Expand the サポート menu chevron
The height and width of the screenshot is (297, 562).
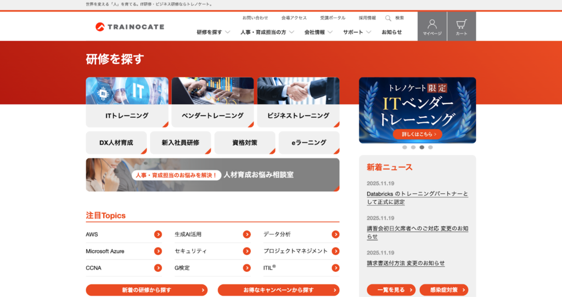point(368,32)
